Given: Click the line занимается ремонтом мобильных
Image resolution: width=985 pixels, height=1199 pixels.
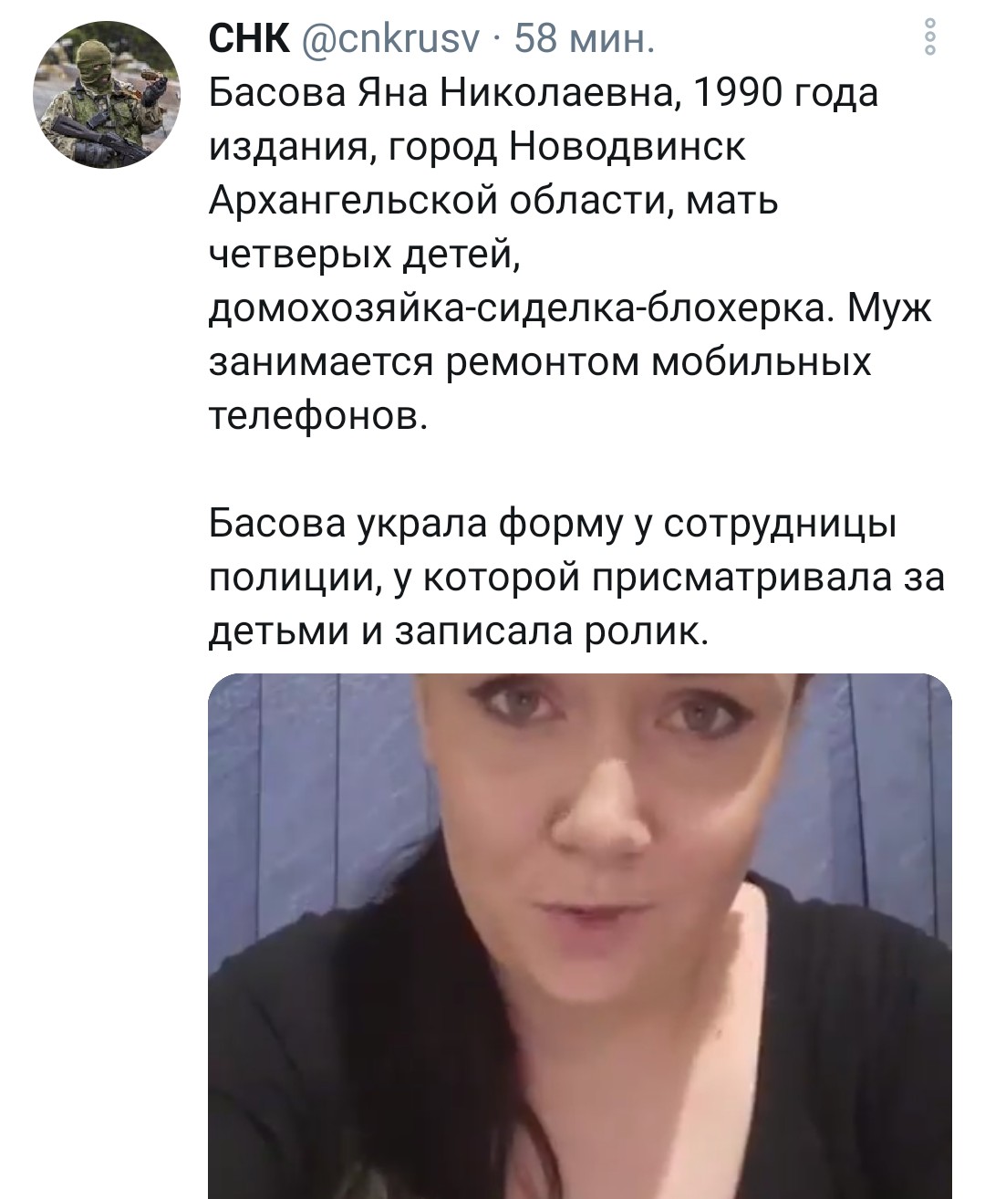Looking at the screenshot, I should 540,363.
